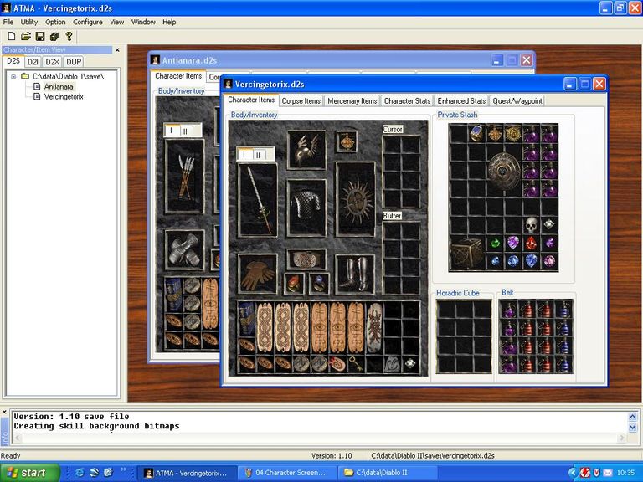Select the round shield in Private Stash
643x482 pixels.
[x=504, y=171]
